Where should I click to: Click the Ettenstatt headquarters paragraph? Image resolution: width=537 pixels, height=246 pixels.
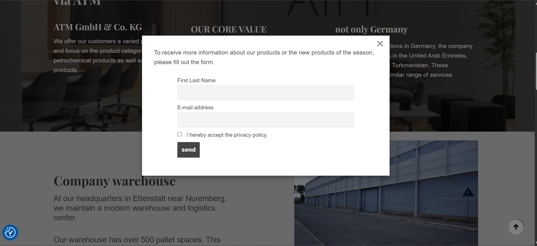140,208
